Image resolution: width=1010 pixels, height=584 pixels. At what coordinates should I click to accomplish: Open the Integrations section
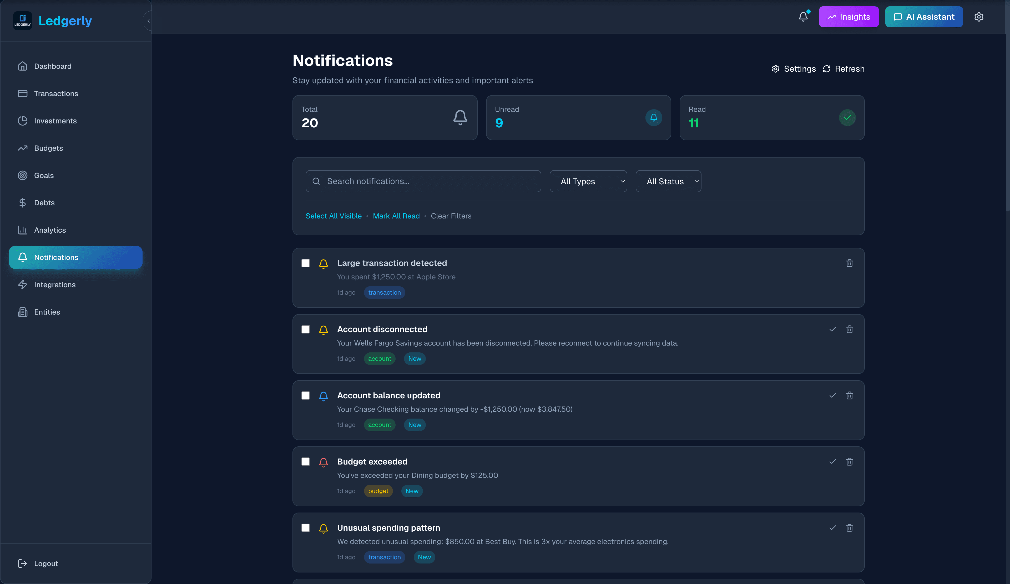[x=54, y=284]
